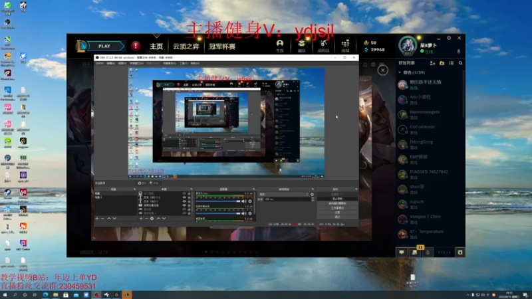Toggle eye of fourth OBS source
The width and height of the screenshot is (532, 299).
point(184,205)
